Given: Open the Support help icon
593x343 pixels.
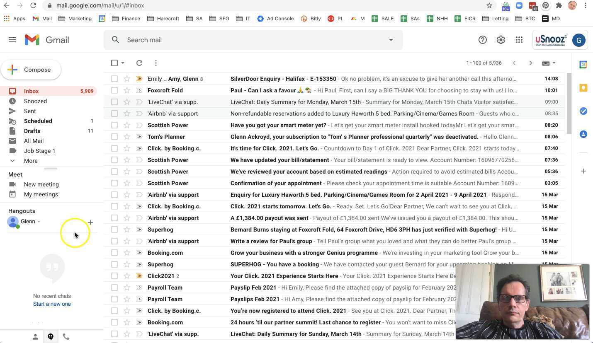Looking at the screenshot, I should pos(482,40).
